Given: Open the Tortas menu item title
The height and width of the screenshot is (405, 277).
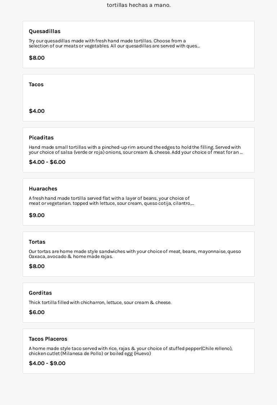Looking at the screenshot, I should click(37, 242).
